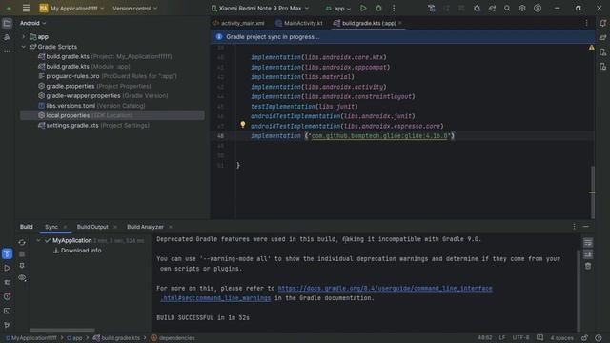Open the app run configuration dropdown
Image resolution: width=610 pixels, height=343 pixels.
point(338,9)
